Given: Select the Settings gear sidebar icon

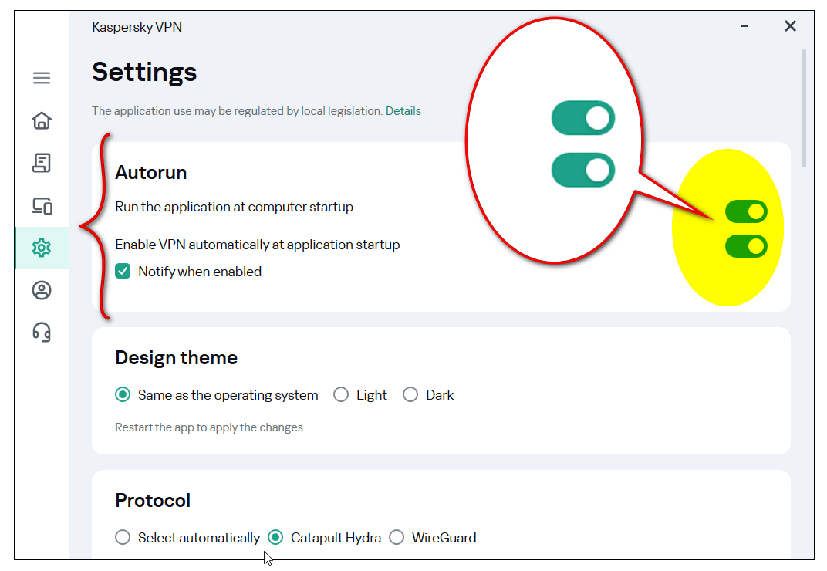Looking at the screenshot, I should coord(42,248).
